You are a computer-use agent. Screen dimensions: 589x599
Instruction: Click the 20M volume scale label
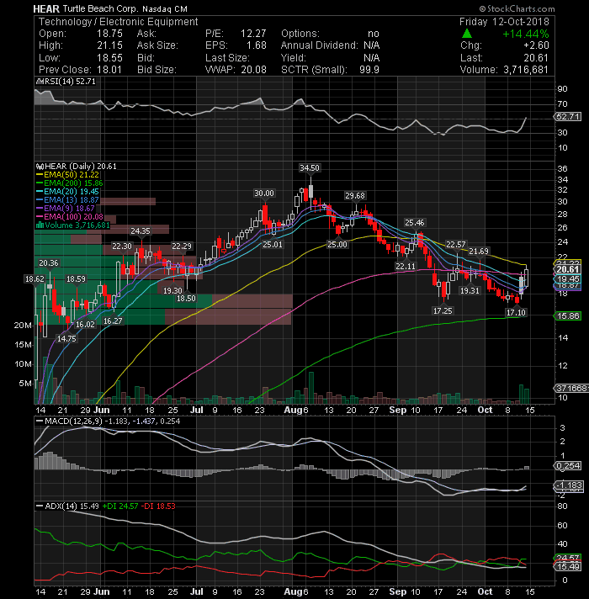pos(23,326)
